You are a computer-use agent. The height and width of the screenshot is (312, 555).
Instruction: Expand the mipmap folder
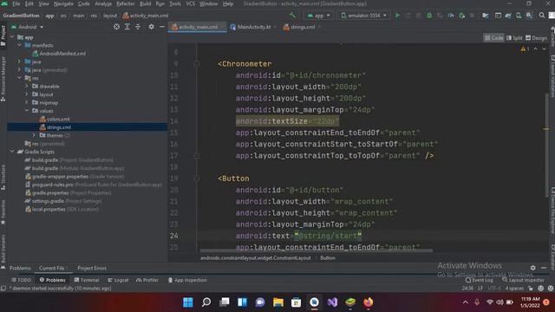pos(27,102)
